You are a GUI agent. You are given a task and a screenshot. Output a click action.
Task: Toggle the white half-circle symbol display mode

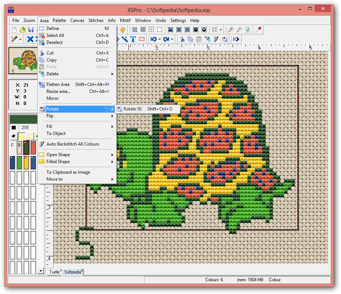(204, 30)
